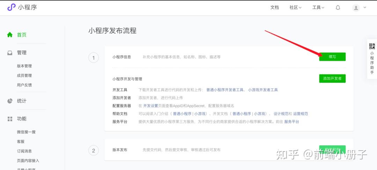Viewport: 377px width, 170px height.
Task: Click the 统计 pie chart icon
Action: point(10,101)
